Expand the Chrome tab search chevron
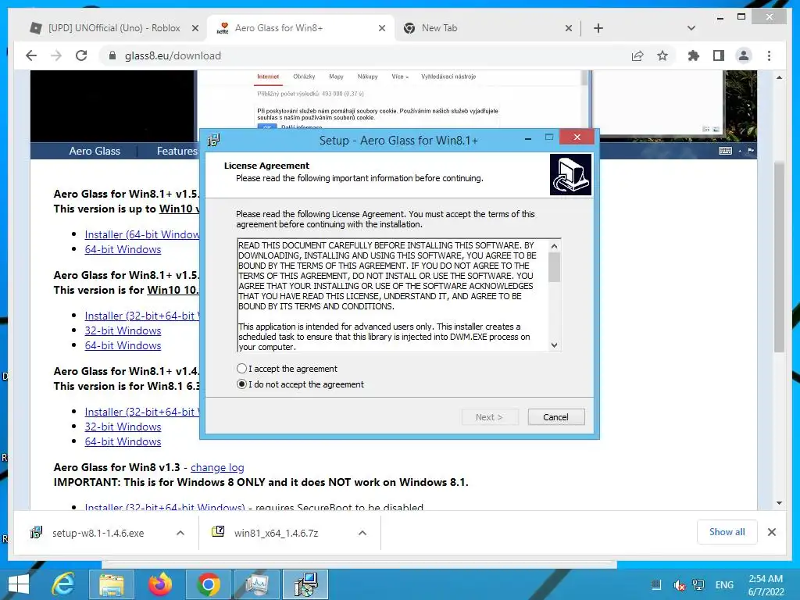 pos(691,28)
